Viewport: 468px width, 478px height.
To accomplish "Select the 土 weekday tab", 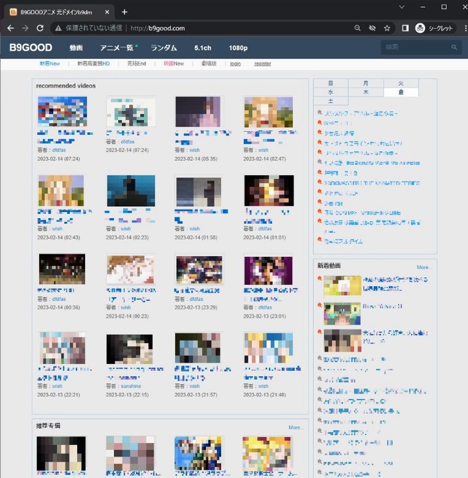I will (330, 101).
